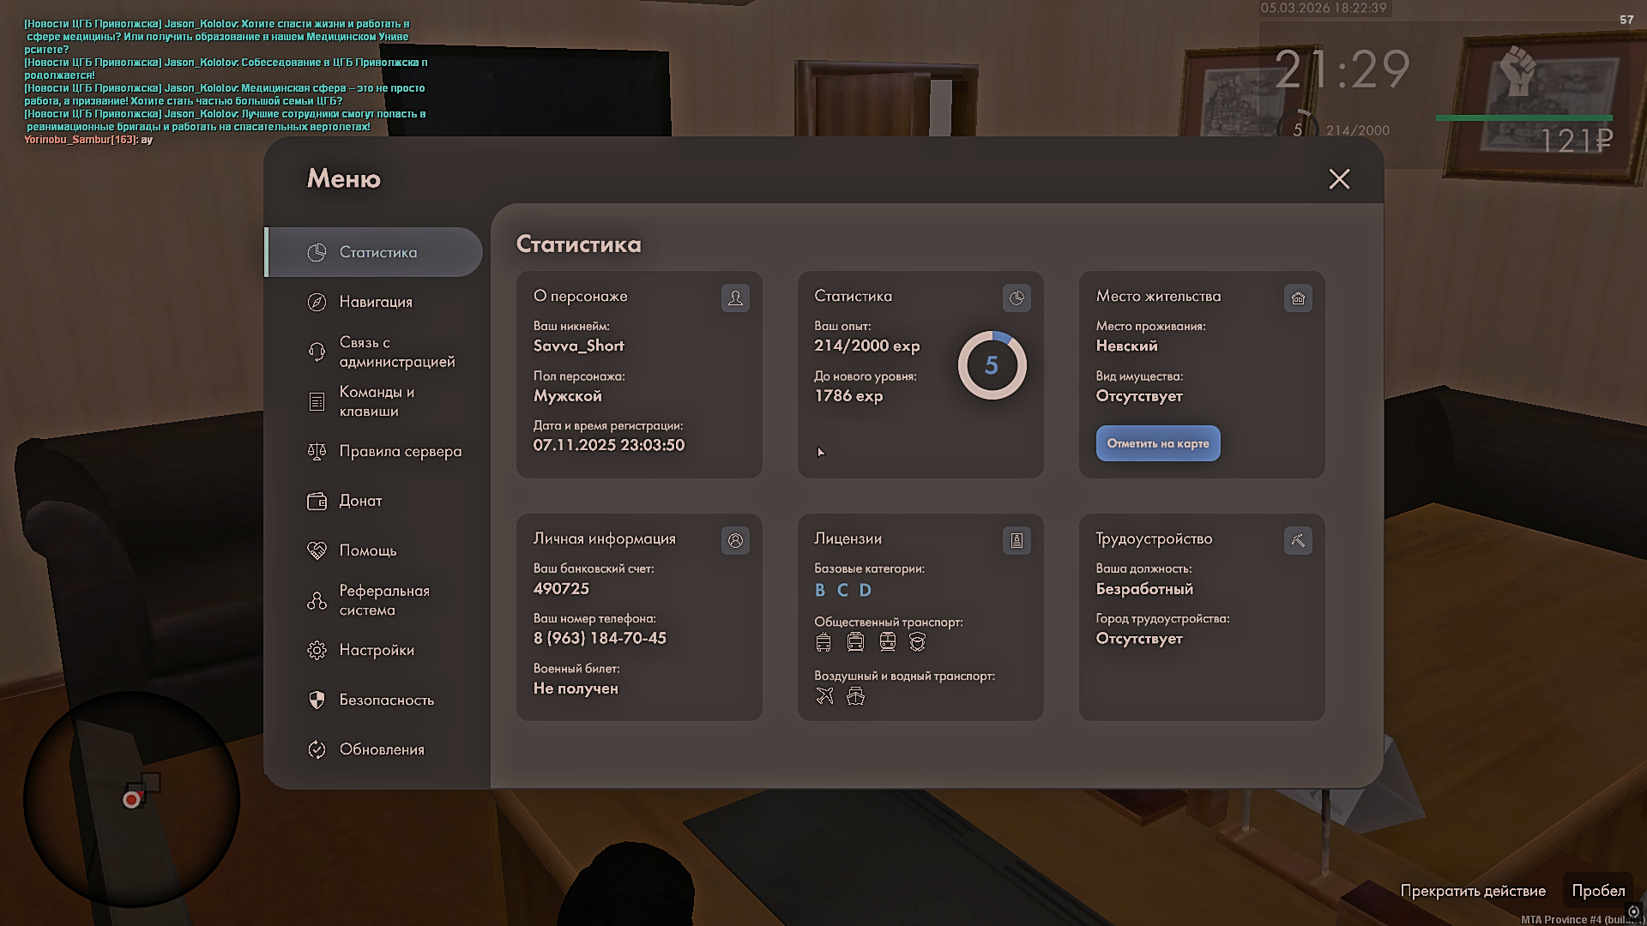Click the house icon in Место жительства card
This screenshot has width=1647, height=926.
click(1298, 298)
